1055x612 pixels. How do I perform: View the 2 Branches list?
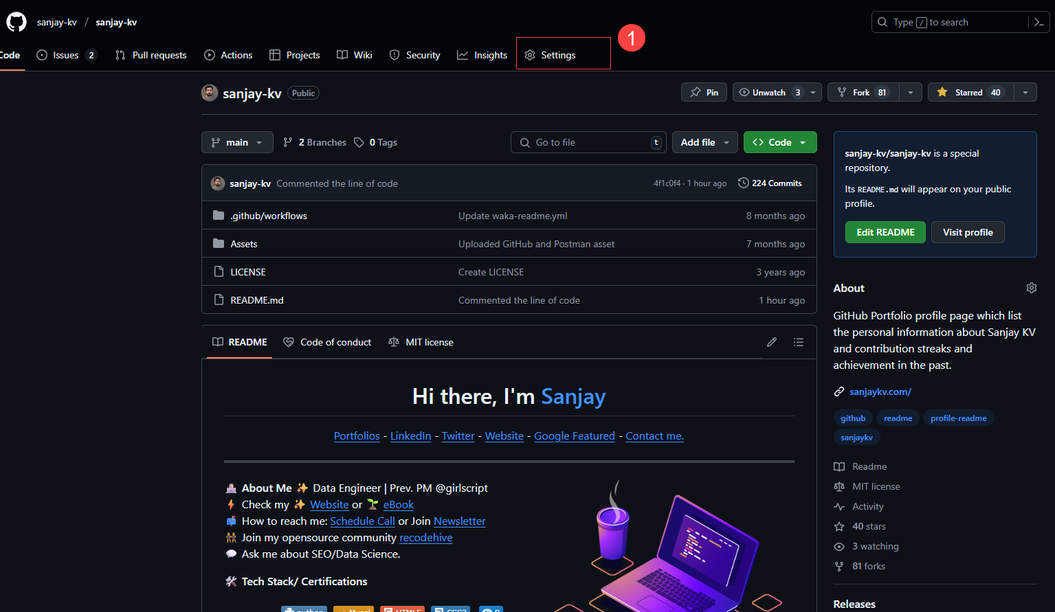(x=315, y=142)
